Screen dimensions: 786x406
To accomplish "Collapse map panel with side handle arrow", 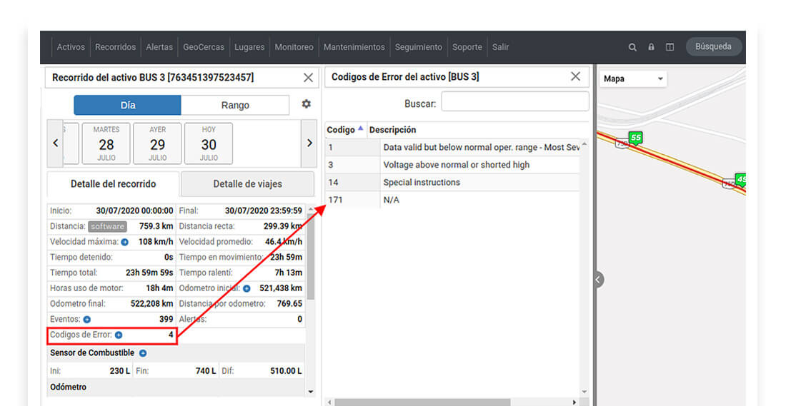I will pyautogui.click(x=598, y=279).
